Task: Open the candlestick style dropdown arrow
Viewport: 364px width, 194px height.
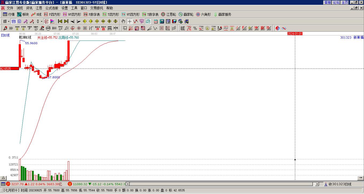Action: point(41,21)
